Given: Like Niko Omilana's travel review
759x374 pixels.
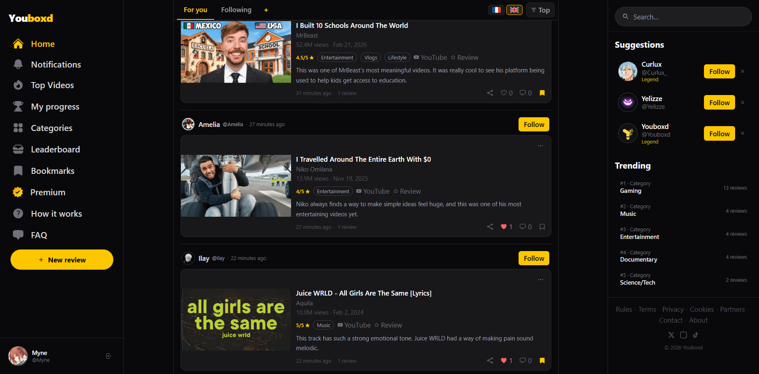Looking at the screenshot, I should tap(504, 226).
